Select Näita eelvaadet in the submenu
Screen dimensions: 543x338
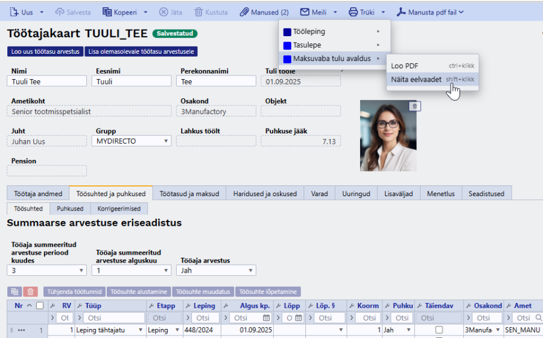click(x=416, y=79)
